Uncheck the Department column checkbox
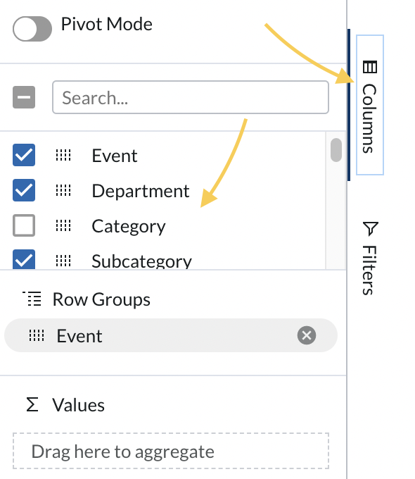 tap(24, 190)
